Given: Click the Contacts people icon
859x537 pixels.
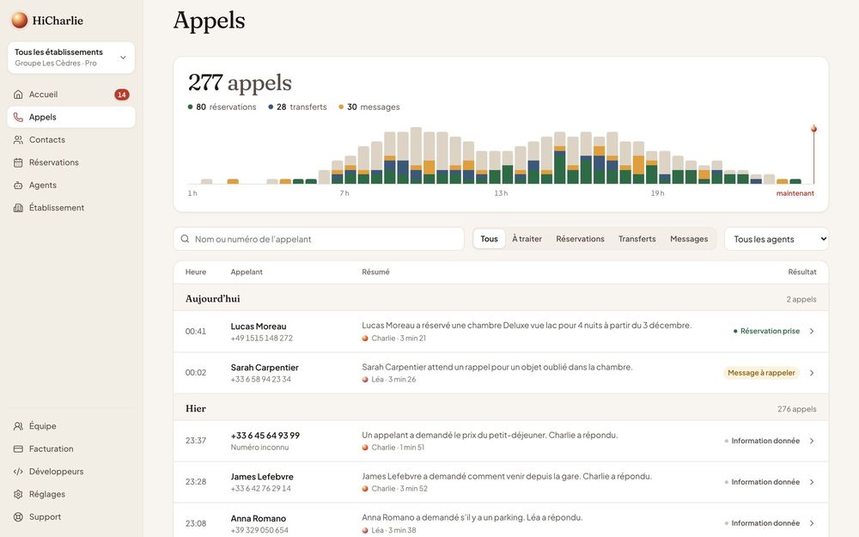Looking at the screenshot, I should [x=18, y=140].
